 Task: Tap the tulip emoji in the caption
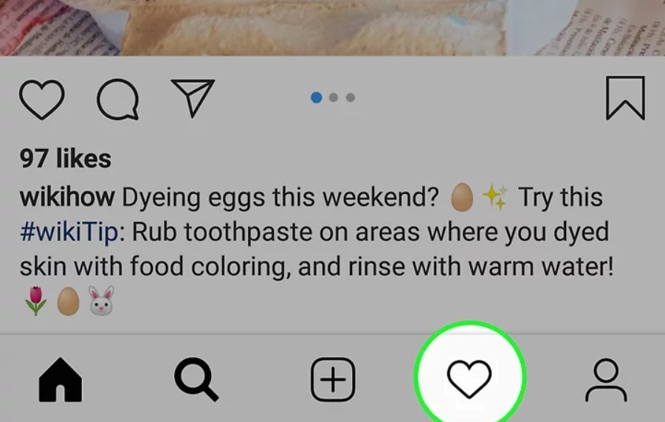point(35,301)
